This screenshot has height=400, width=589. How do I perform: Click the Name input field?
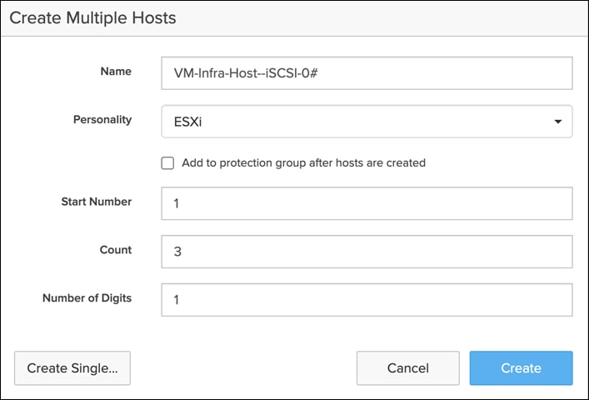[x=367, y=72]
